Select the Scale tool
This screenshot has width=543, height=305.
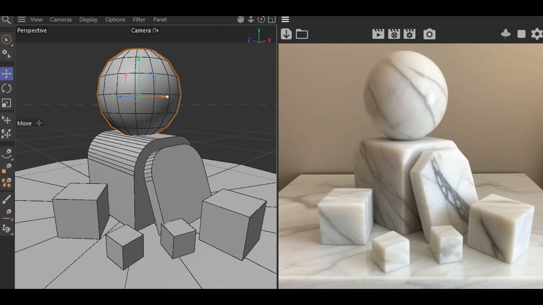[6, 103]
